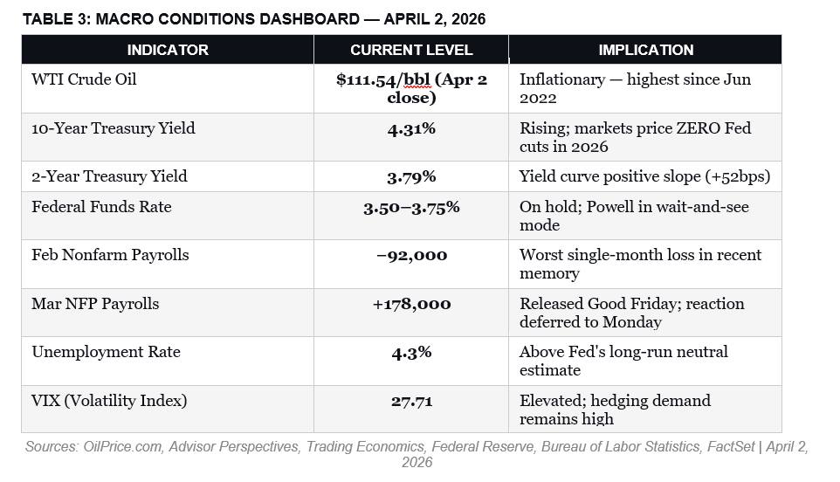Screen dimensions: 840x482
Task: Click the CURRENT LEVEL column header
Action: (411, 50)
